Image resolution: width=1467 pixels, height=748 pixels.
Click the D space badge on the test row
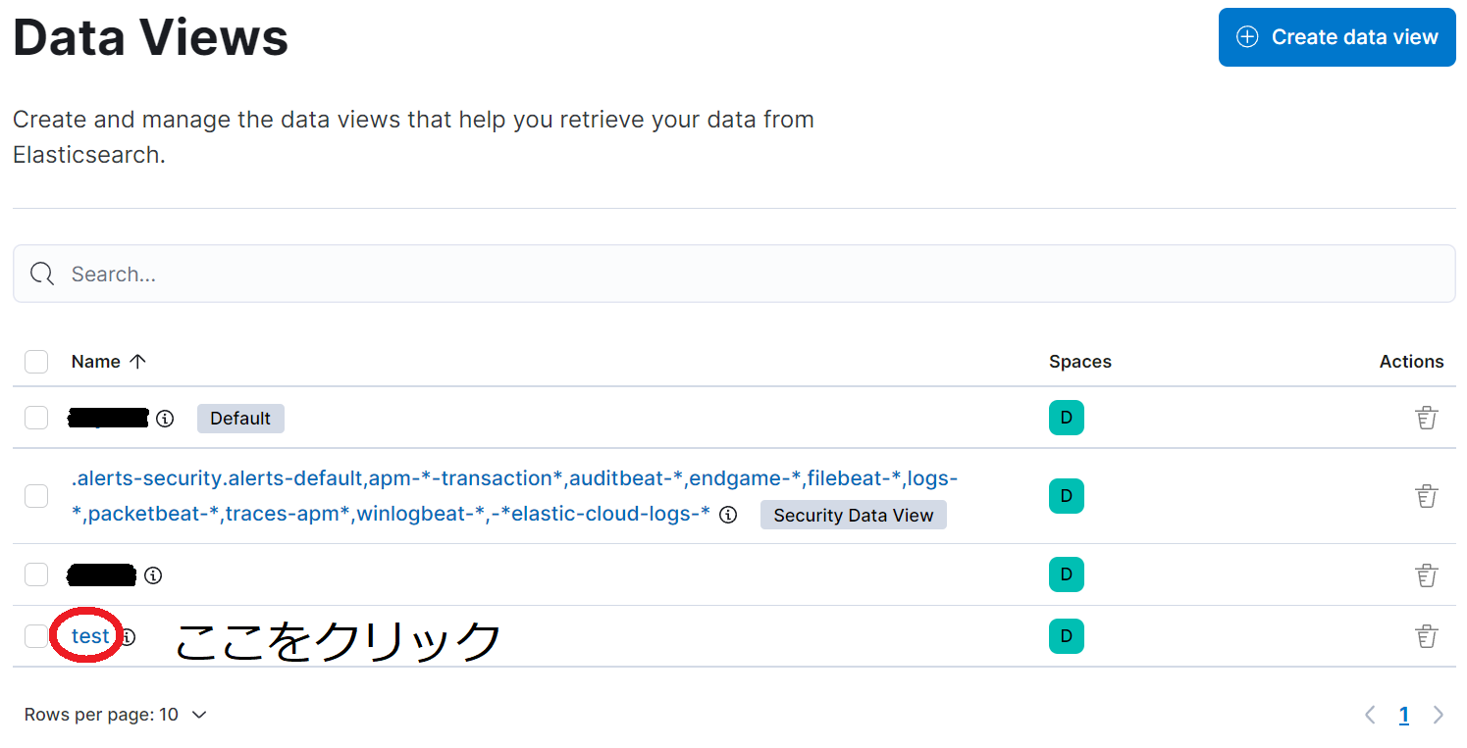[x=1067, y=635]
